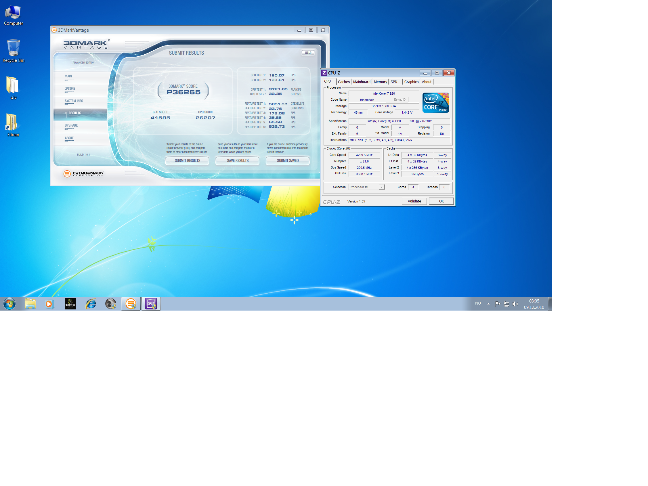648x486 pixels.
Task: Switch to About tab in CPU-Z
Action: (x=427, y=82)
